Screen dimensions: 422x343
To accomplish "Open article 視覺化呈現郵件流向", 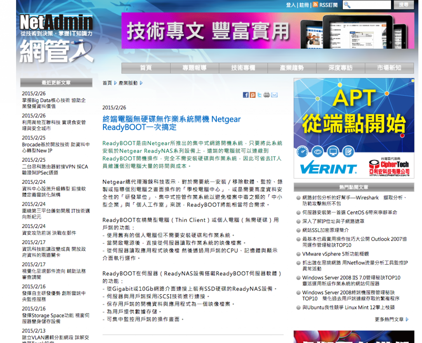I will tap(54, 274).
